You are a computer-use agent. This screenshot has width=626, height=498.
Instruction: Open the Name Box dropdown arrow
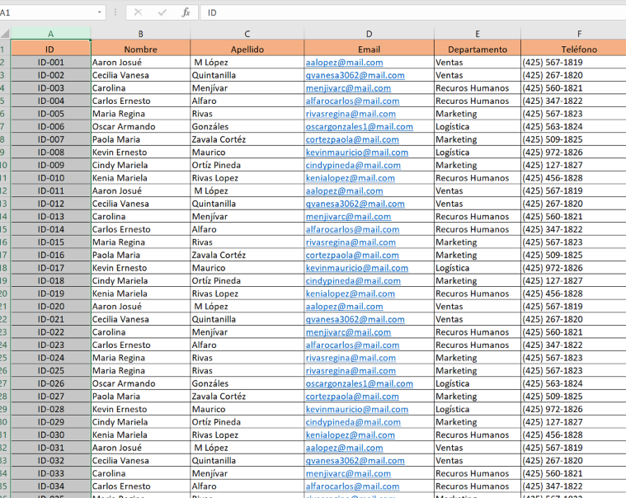point(100,12)
